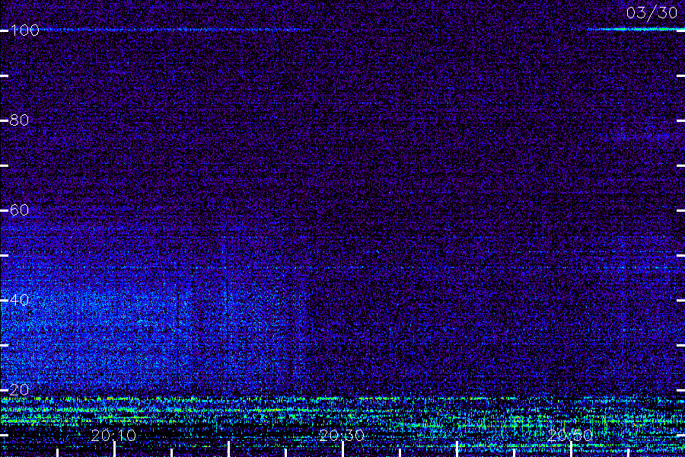Click the 60 frequency axis label
This screenshot has width=685, height=457.
19,210
